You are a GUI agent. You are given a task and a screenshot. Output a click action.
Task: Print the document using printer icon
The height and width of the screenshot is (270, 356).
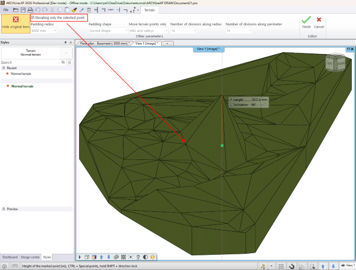pyautogui.click(x=30, y=10)
